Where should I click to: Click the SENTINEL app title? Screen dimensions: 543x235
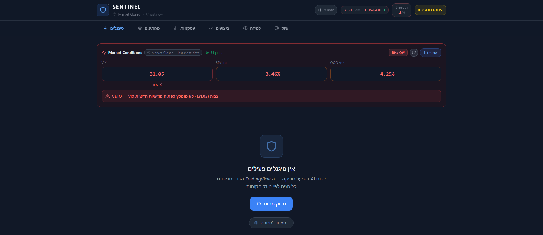coord(126,7)
